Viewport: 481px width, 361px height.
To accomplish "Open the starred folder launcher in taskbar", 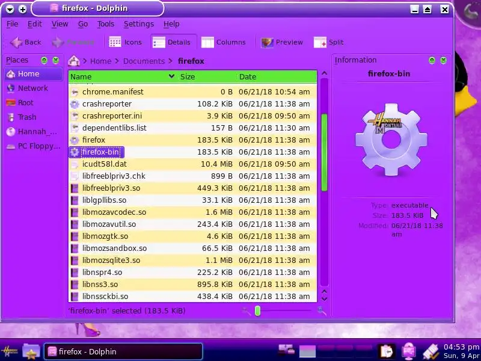I will pos(31,351).
